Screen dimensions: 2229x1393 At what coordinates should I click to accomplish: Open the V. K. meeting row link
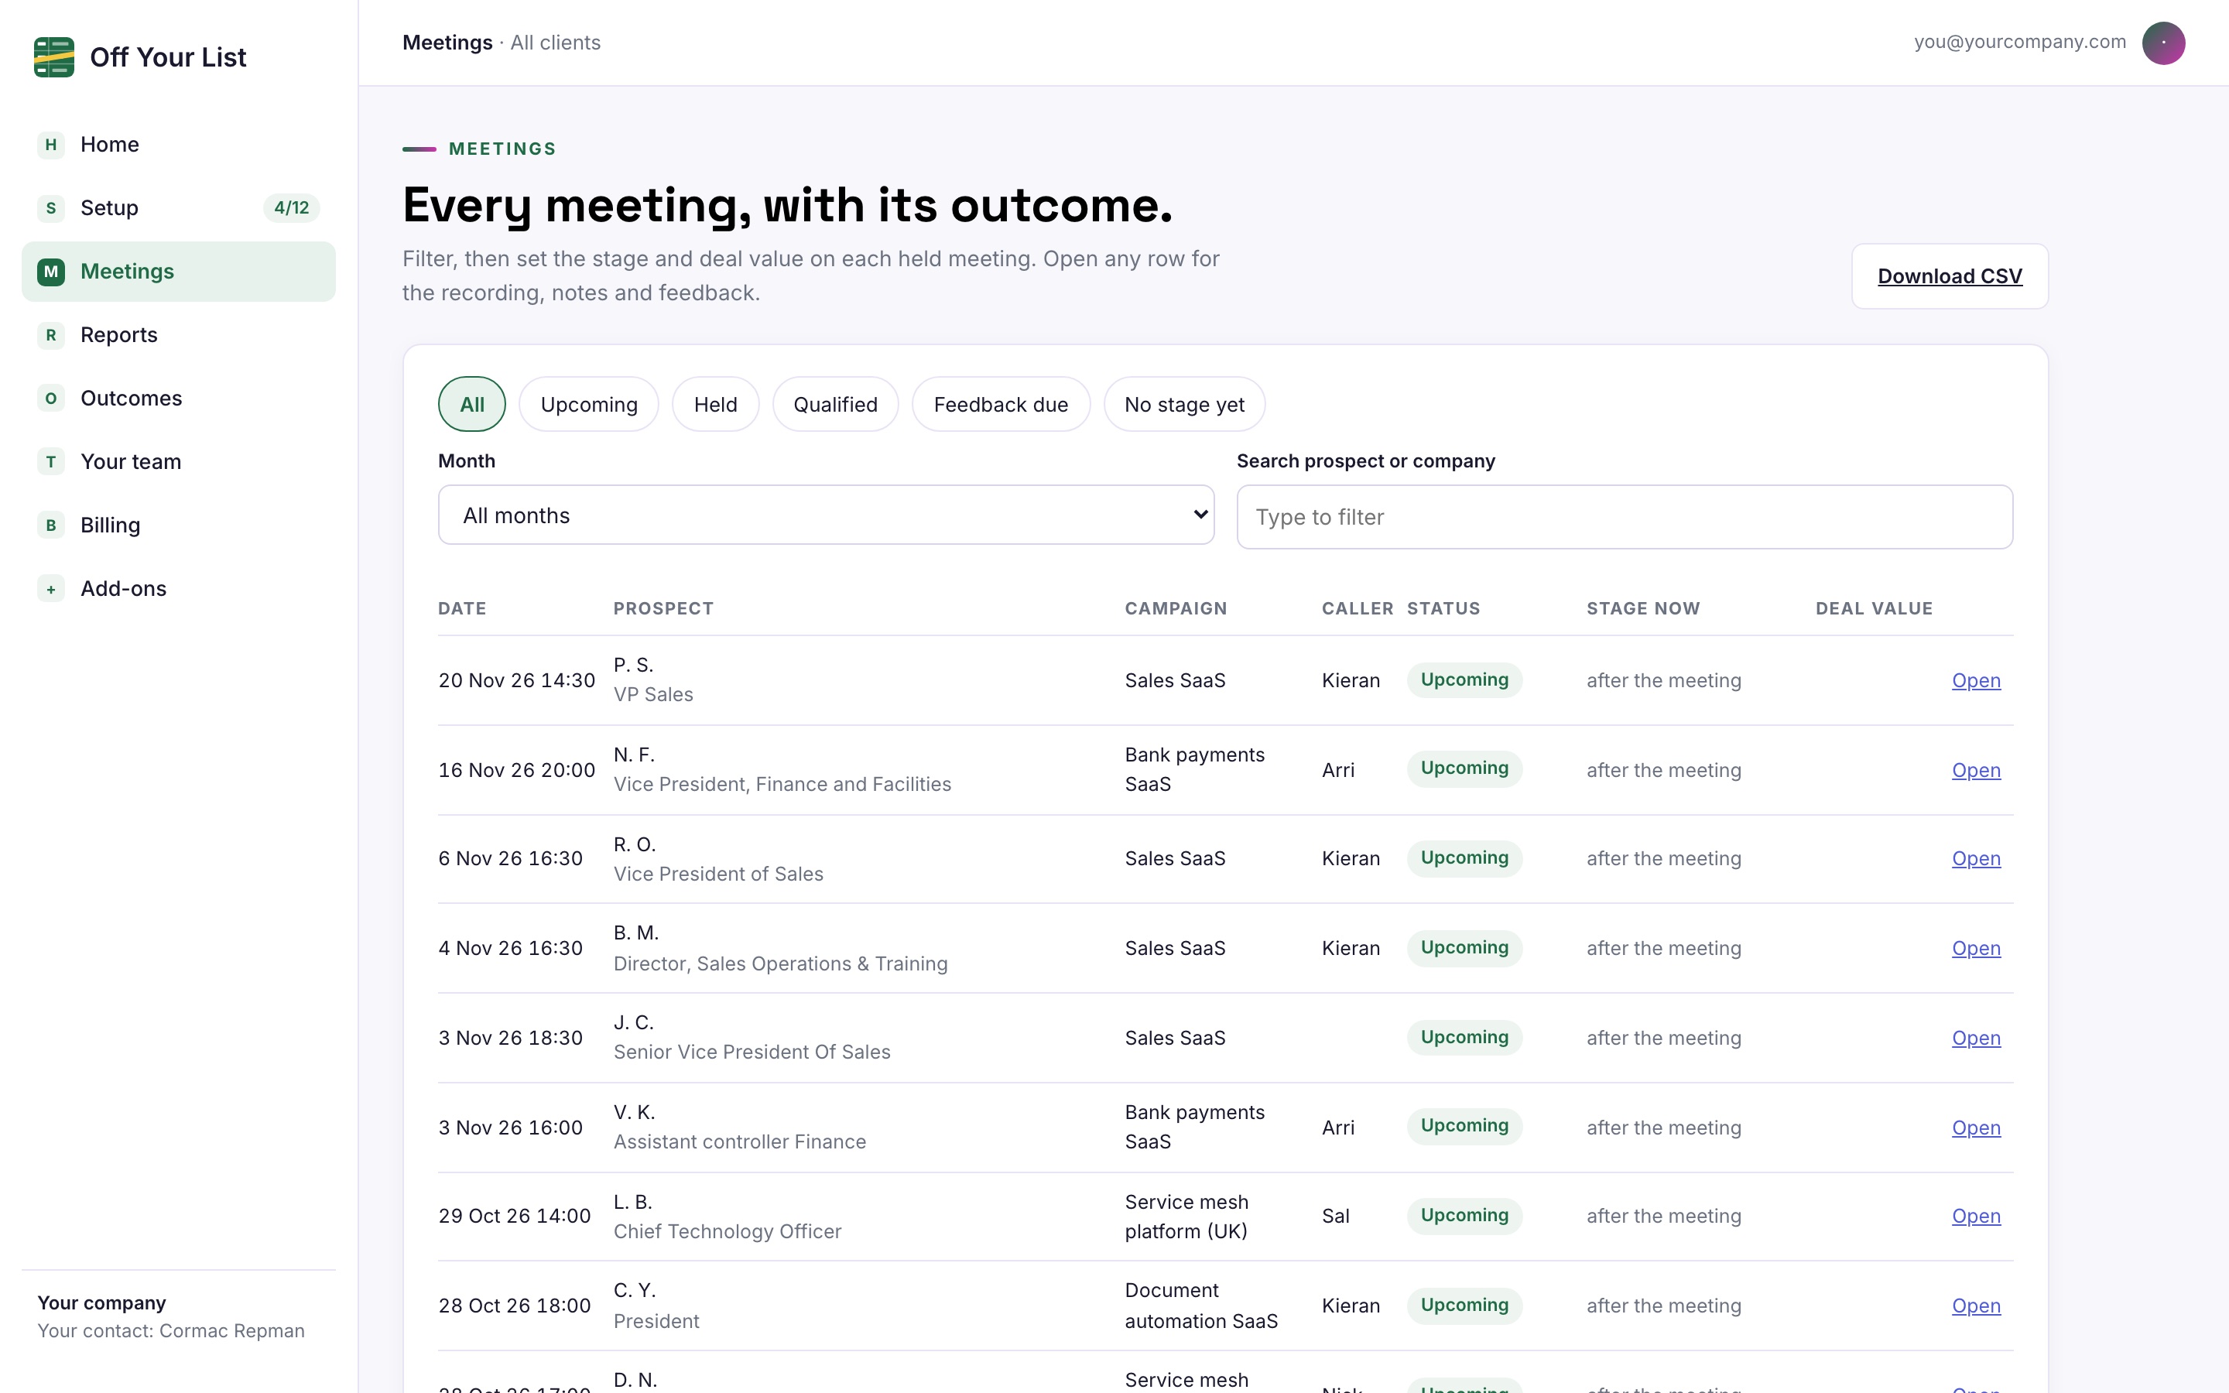pyautogui.click(x=1976, y=1128)
